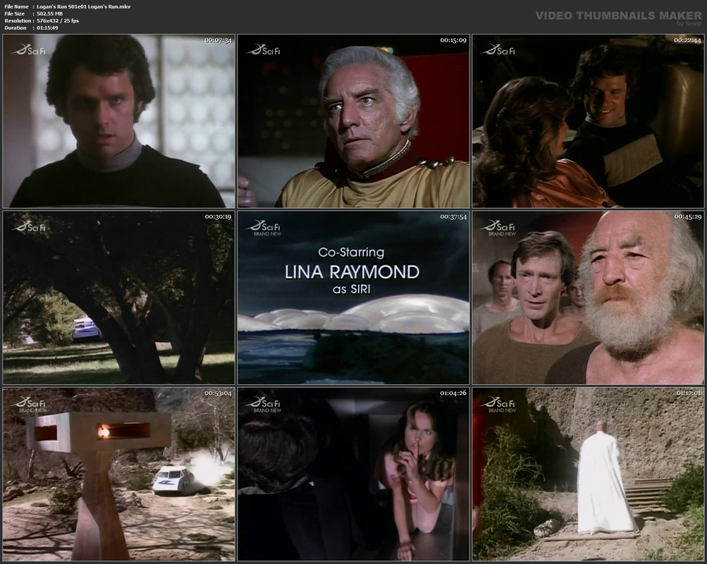This screenshot has height=564, width=707.
Task: Click the 01:04:26 timestamp label
Action: click(453, 393)
